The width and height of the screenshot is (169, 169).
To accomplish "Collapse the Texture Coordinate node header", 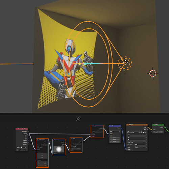I will (17, 129).
